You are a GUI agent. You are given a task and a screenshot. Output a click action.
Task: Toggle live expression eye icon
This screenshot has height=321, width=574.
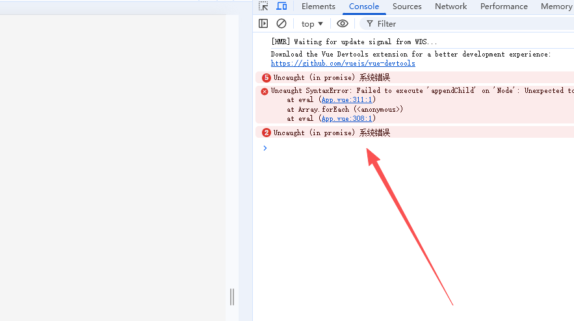(343, 23)
